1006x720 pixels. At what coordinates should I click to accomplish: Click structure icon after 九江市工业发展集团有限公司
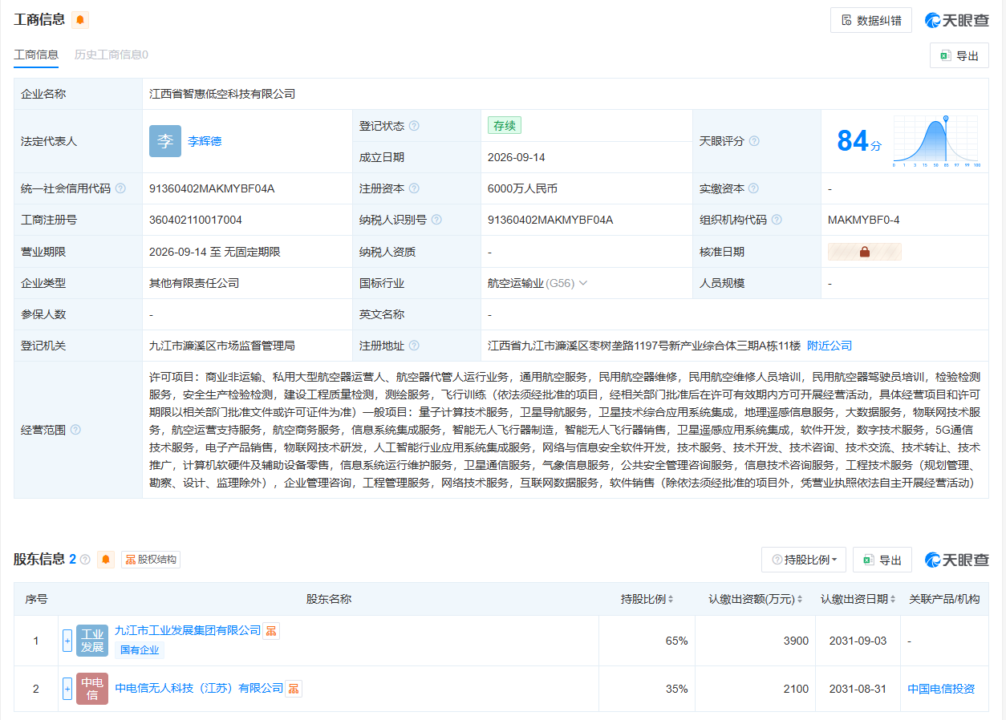pos(272,631)
